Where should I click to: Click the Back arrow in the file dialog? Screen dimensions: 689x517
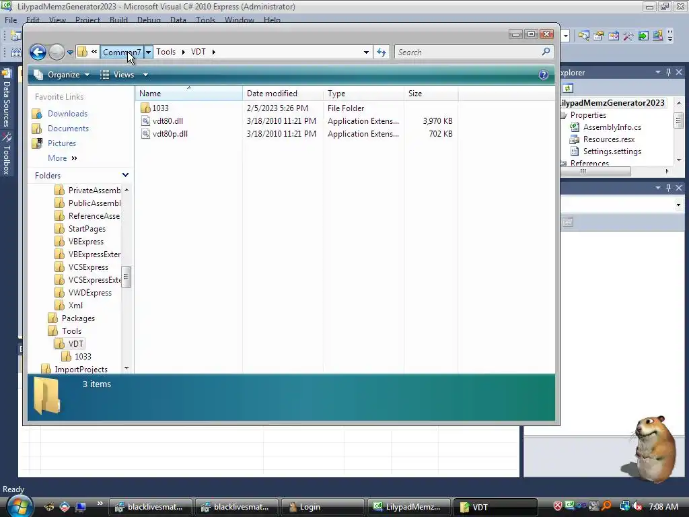coord(38,52)
